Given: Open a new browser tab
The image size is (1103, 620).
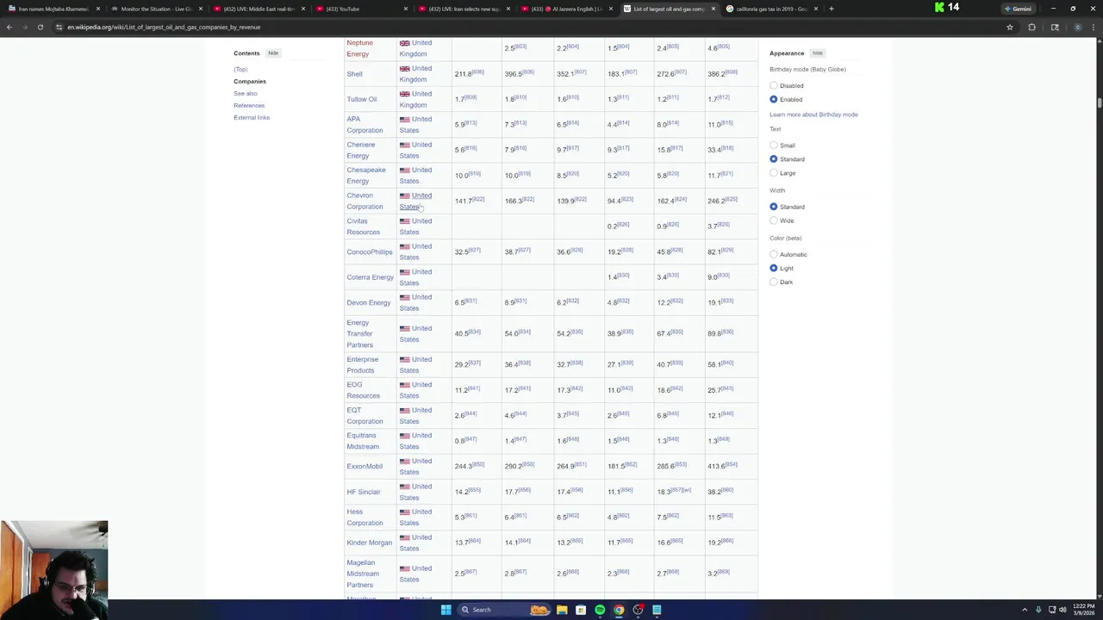Looking at the screenshot, I should click(x=831, y=9).
